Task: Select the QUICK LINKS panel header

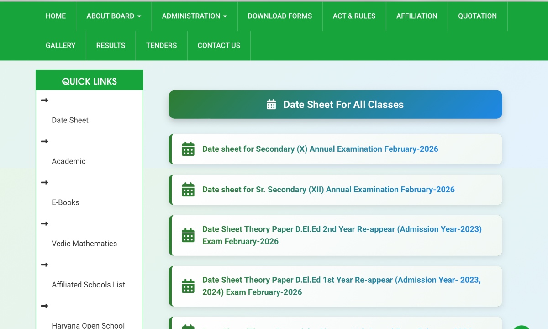Action: pos(90,81)
